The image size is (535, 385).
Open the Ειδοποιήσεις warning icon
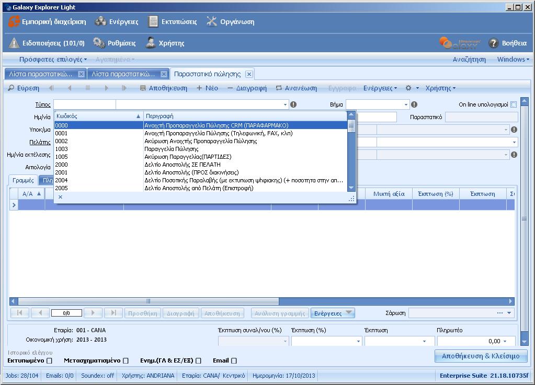pos(14,43)
